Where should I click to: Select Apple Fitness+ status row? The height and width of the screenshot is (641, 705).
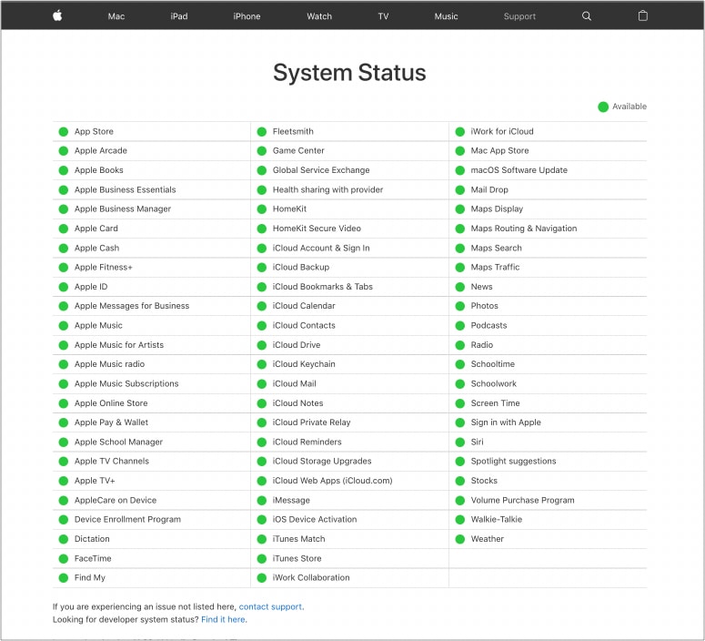click(x=104, y=268)
